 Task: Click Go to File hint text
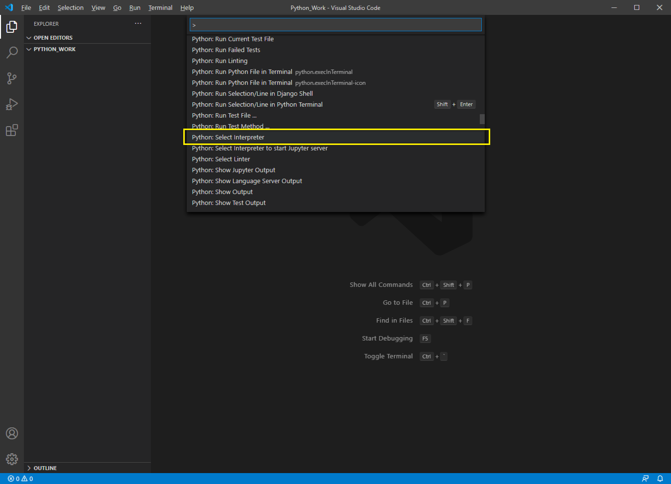coord(398,302)
